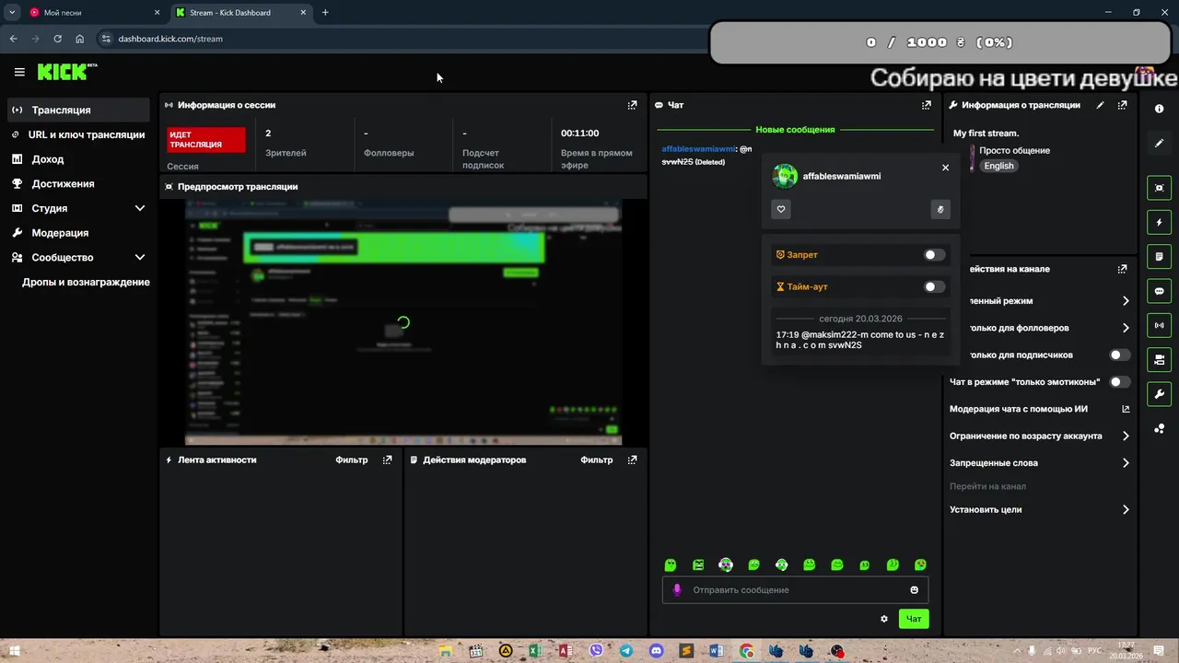Open Ограничение по возрасту аккаунта chevron

(1126, 436)
